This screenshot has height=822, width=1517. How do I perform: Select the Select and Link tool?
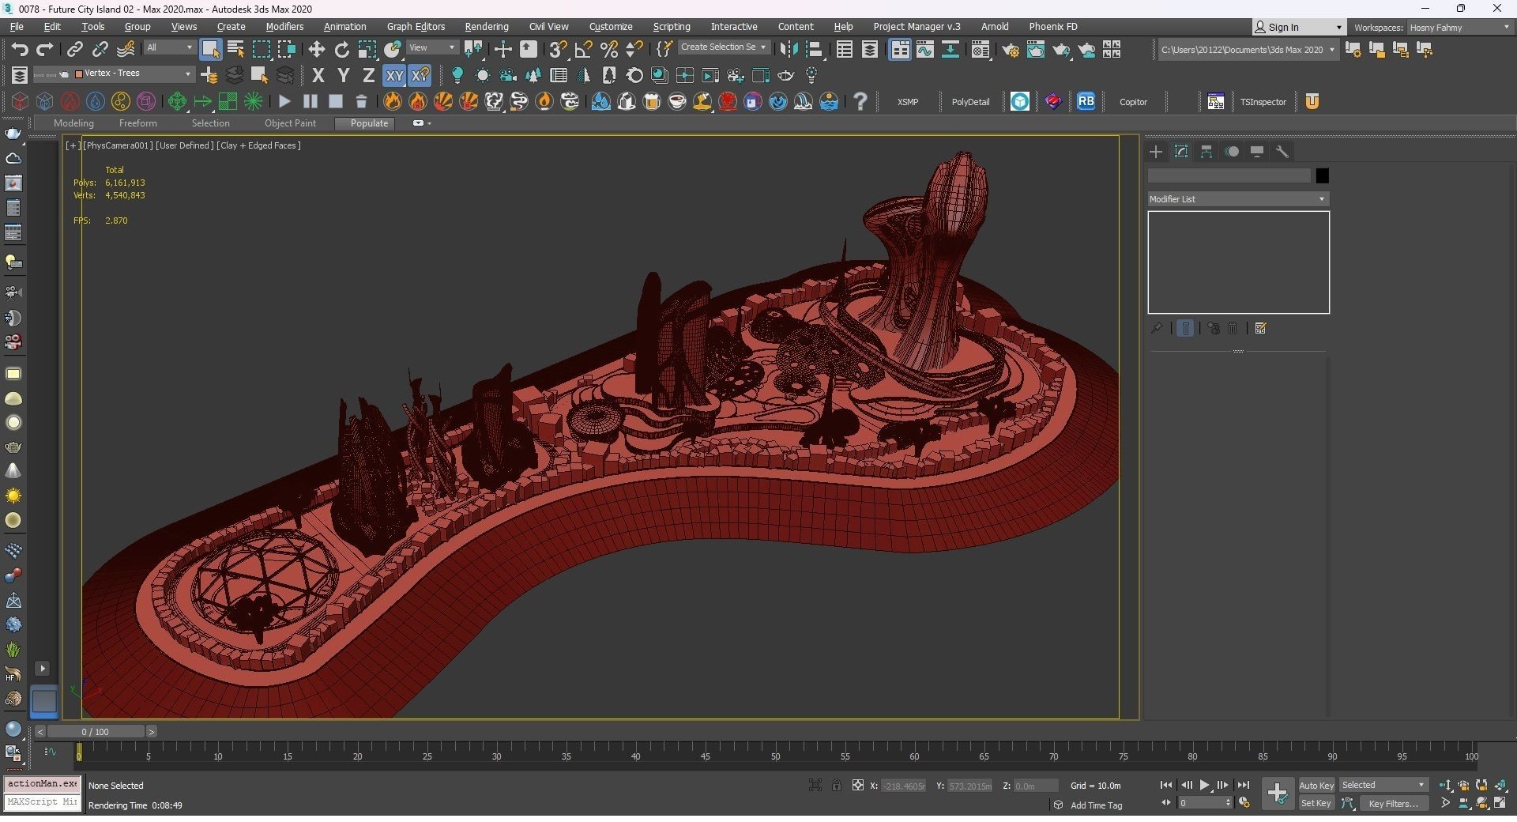pos(74,50)
